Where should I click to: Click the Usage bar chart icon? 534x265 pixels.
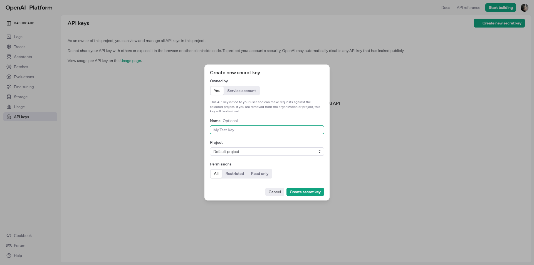tap(9, 107)
